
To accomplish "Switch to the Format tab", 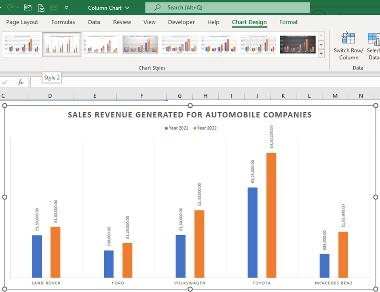I will point(288,22).
